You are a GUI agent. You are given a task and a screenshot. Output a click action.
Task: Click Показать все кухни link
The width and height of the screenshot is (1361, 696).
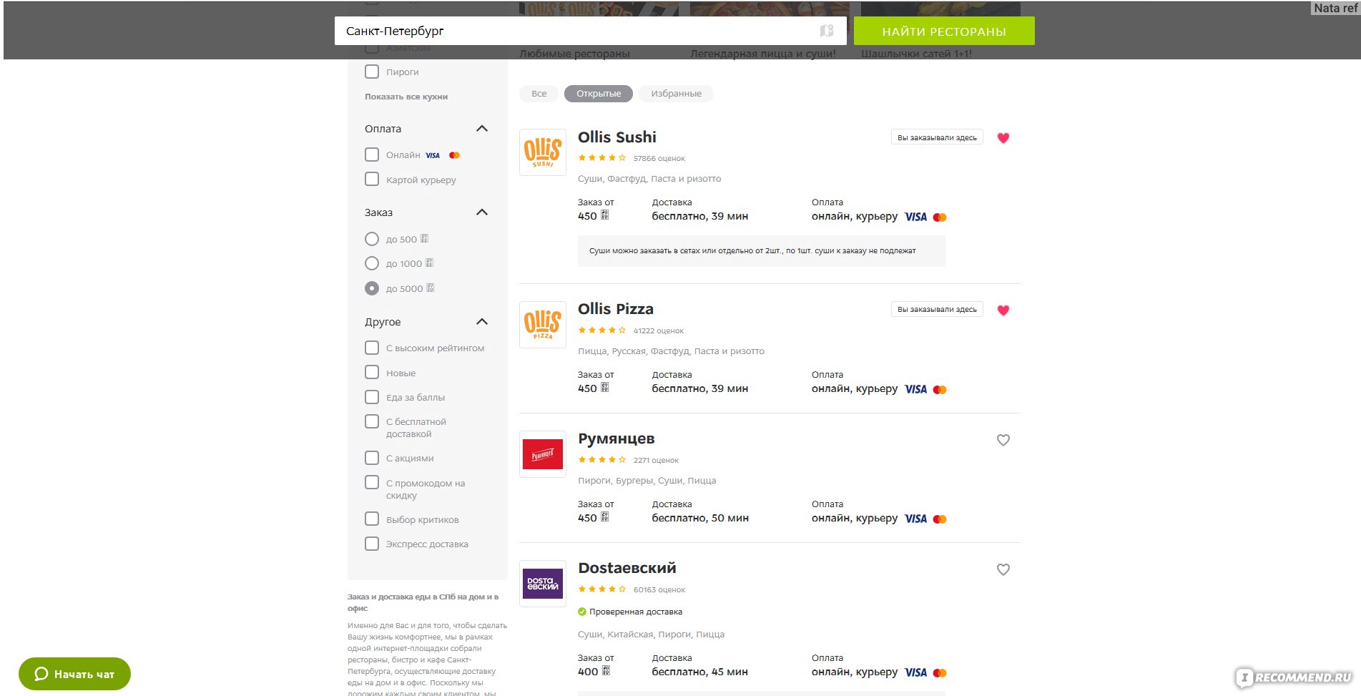click(x=406, y=97)
